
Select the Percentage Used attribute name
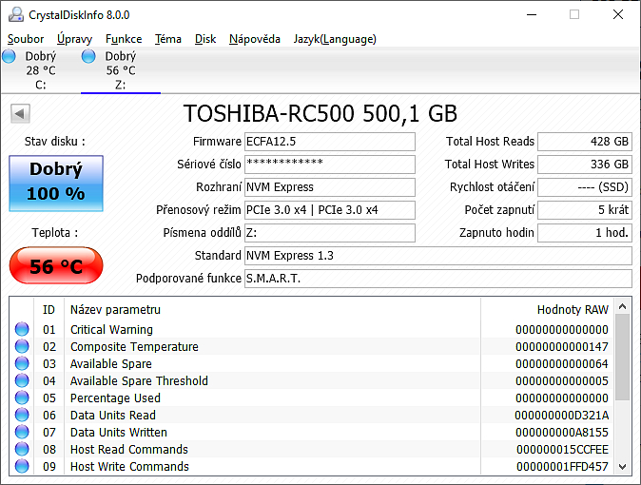tap(115, 398)
